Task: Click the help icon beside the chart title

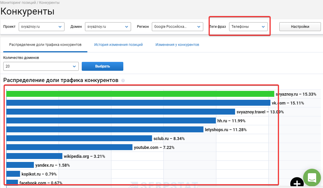Action: pos(123,81)
